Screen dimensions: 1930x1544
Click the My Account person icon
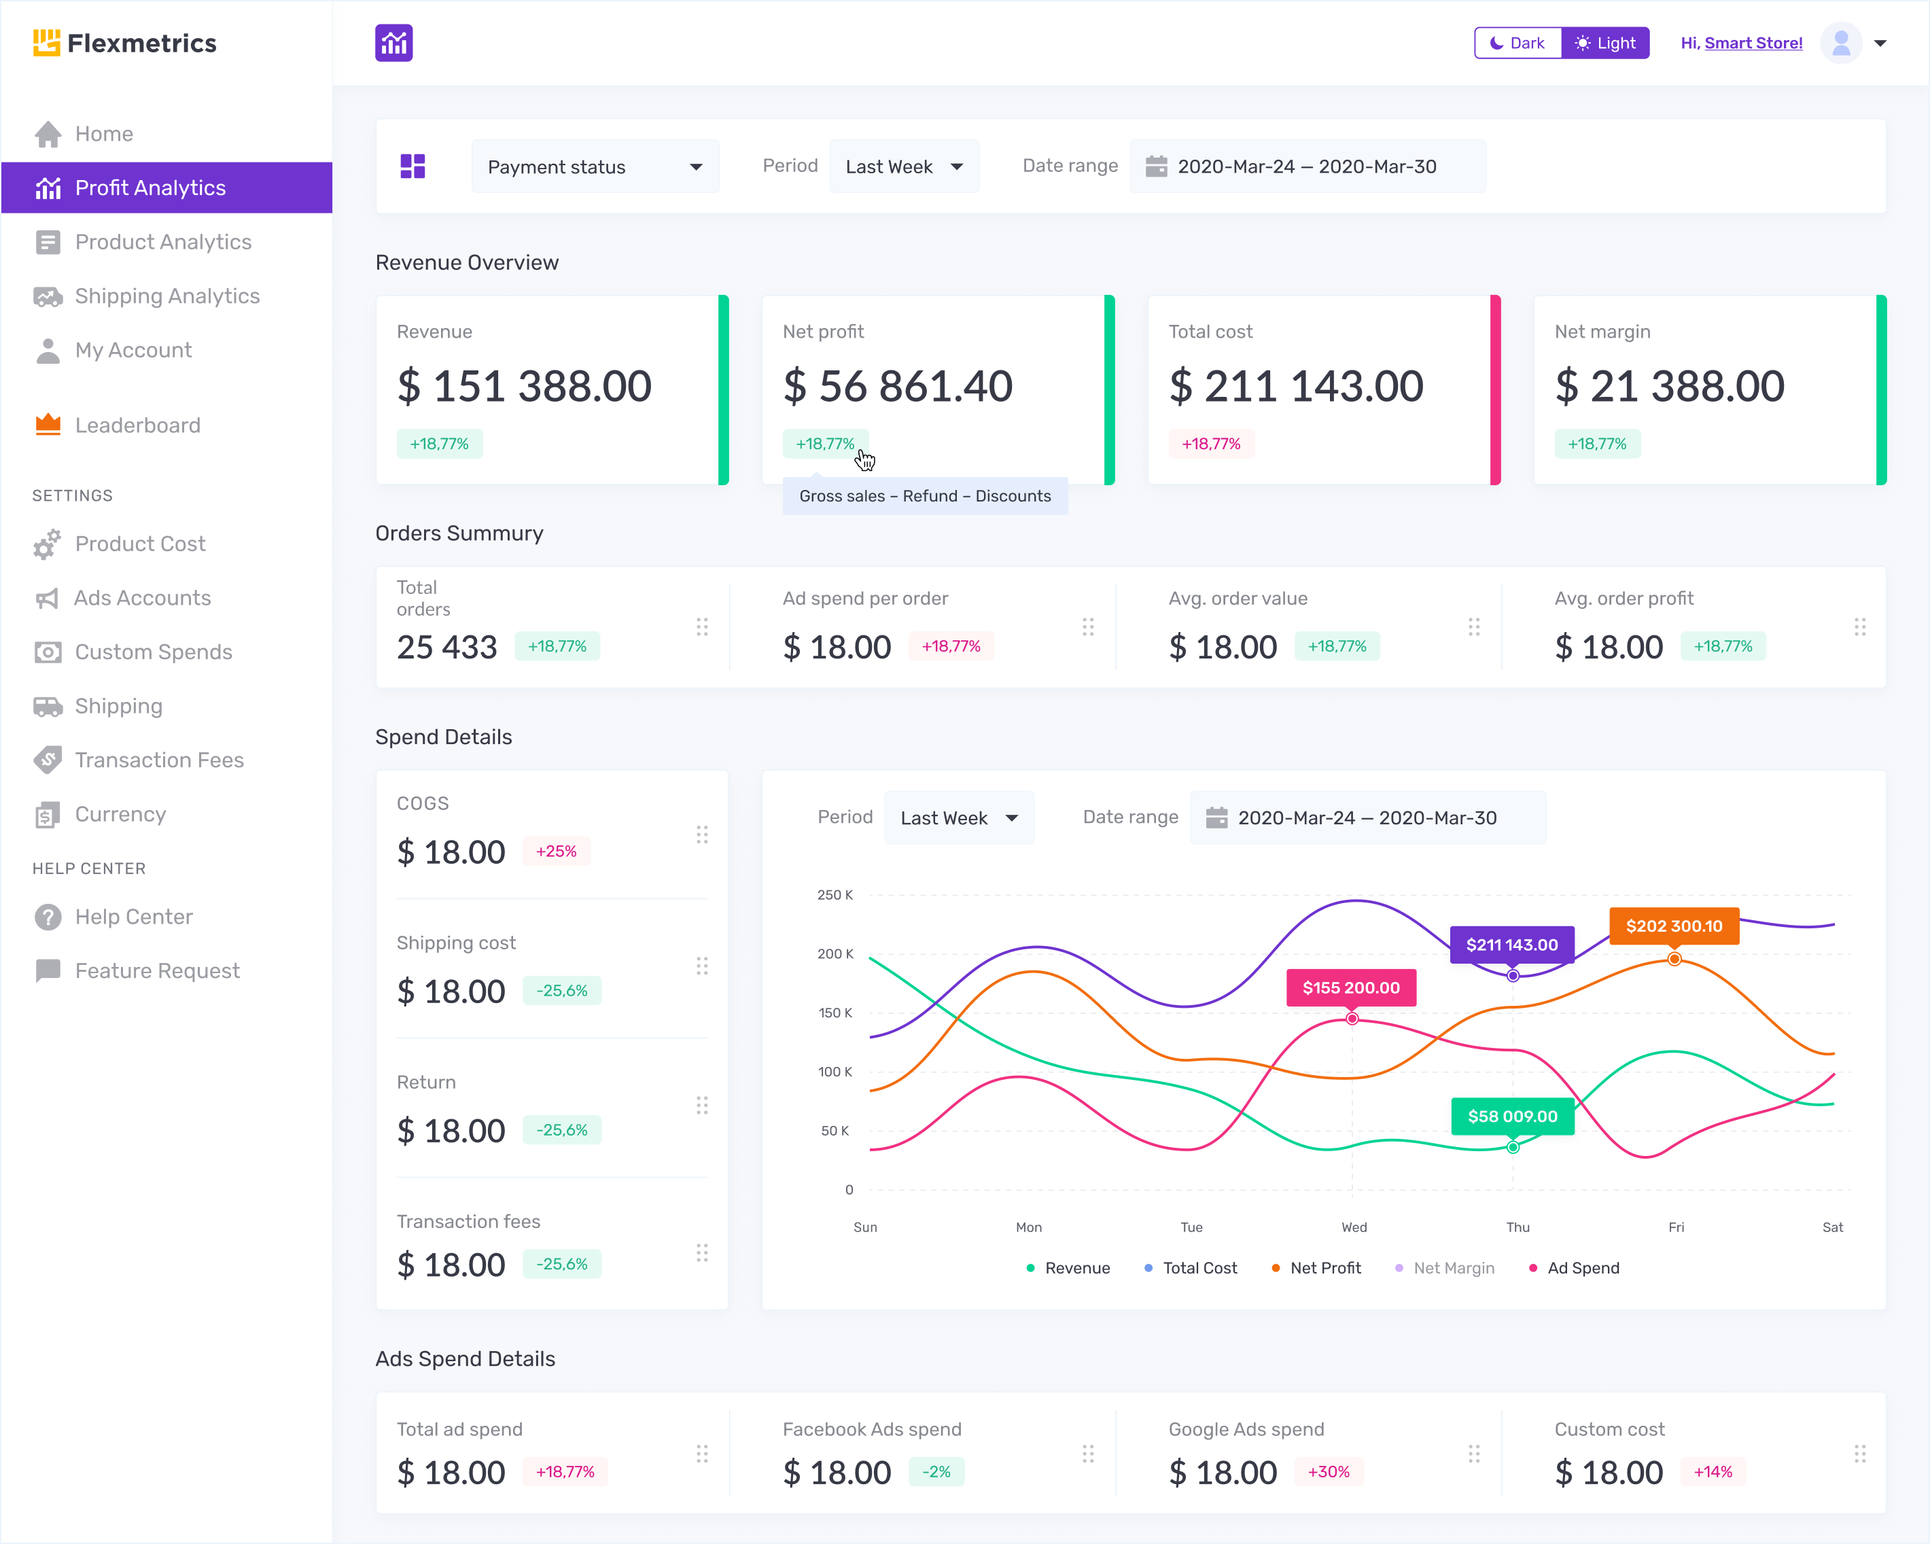(x=48, y=350)
